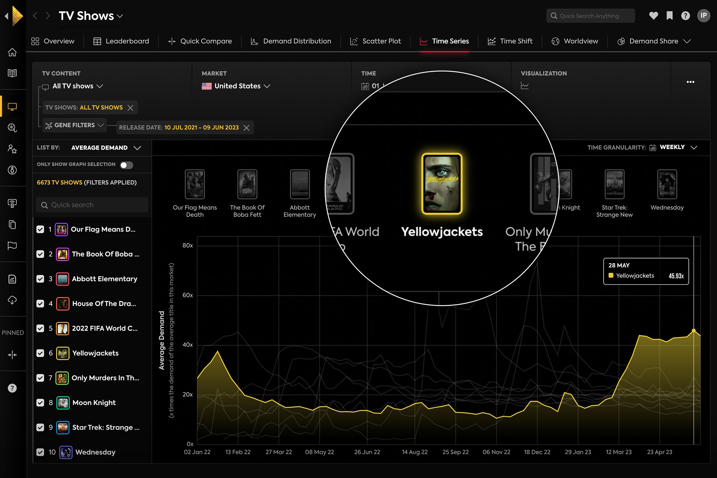Click the three-dots more options icon
Viewport: 717px width, 478px height.
pyautogui.click(x=690, y=82)
